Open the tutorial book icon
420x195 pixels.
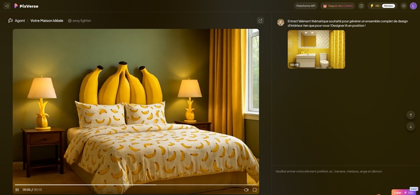(361, 6)
